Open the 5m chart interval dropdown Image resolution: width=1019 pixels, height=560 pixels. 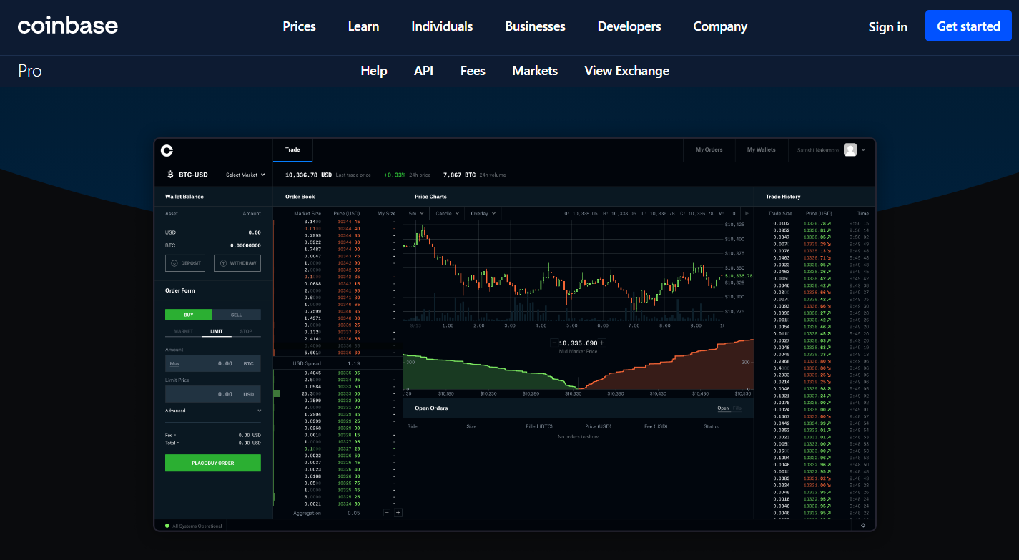coord(415,213)
